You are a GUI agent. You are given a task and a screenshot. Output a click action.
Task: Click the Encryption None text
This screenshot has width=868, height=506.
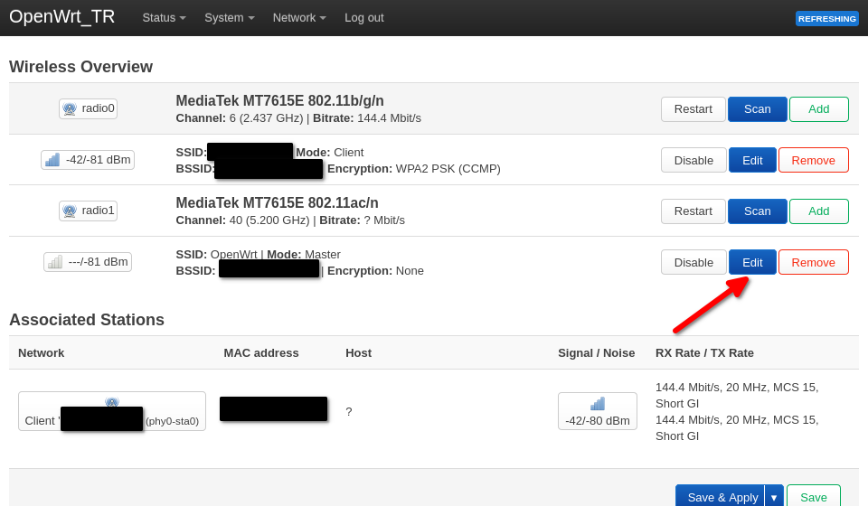[375, 271]
